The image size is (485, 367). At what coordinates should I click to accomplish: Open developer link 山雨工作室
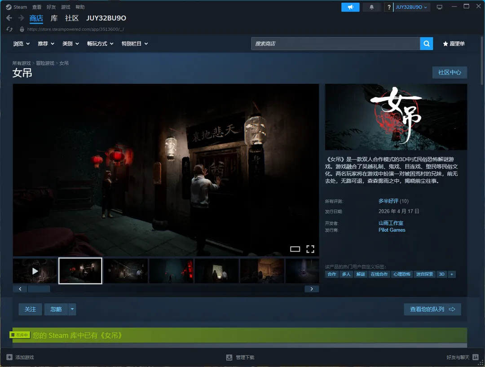[x=391, y=223]
